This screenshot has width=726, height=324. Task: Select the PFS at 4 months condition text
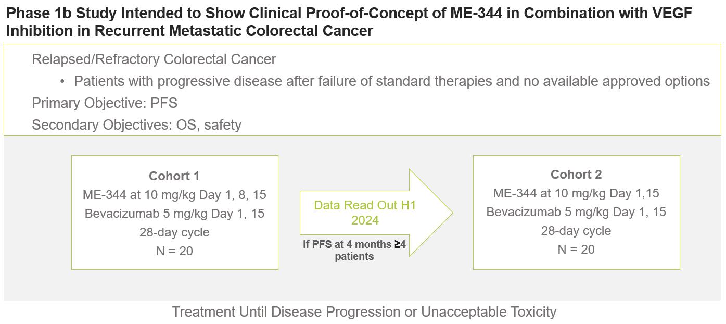click(354, 250)
